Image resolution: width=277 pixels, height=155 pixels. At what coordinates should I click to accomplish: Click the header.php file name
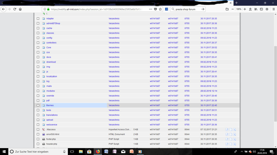coord(52,144)
